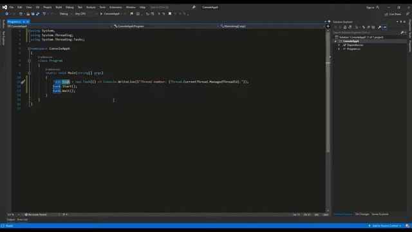Screen dimensions: 412x232
Task: Close the Program.cs tab
Action: coord(28,22)
